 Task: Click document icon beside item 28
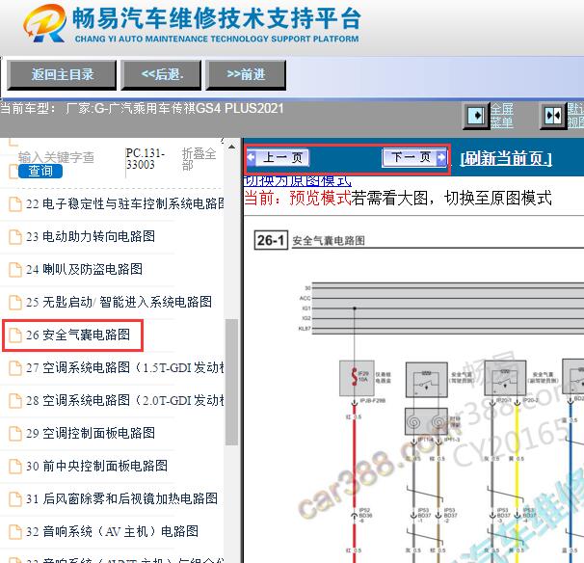click(15, 401)
